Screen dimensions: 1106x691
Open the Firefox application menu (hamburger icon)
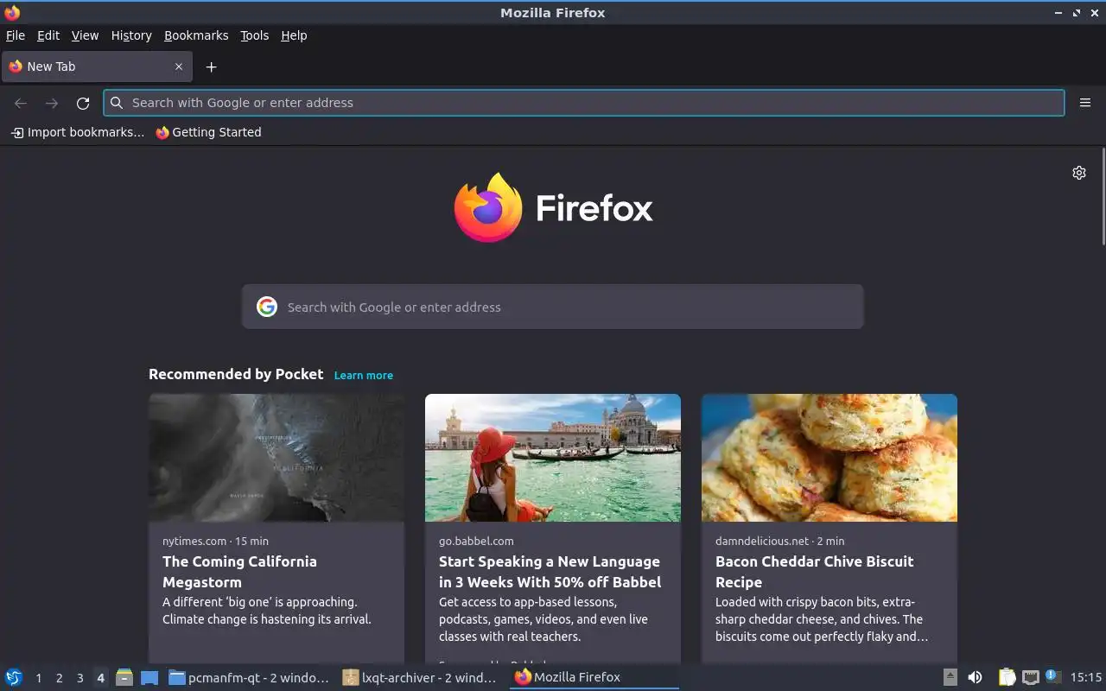(x=1085, y=103)
